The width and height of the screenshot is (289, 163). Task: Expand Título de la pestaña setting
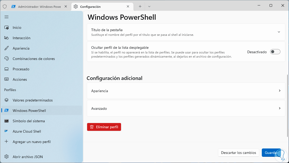coord(279,32)
